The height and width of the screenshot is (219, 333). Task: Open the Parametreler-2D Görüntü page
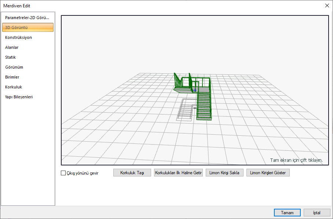tap(28, 18)
